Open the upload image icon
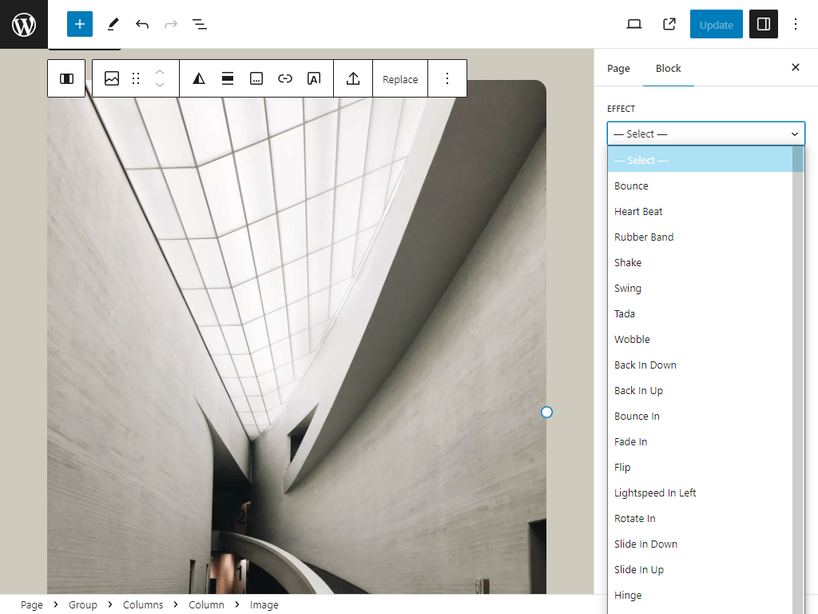The image size is (818, 614). click(x=353, y=79)
